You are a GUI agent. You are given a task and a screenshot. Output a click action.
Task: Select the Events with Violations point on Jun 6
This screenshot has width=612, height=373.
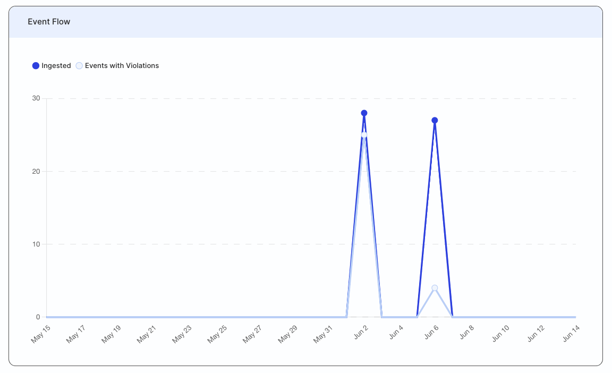[x=435, y=288]
